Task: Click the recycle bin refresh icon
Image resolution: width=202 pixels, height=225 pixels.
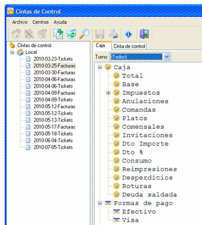Action: 71,34
